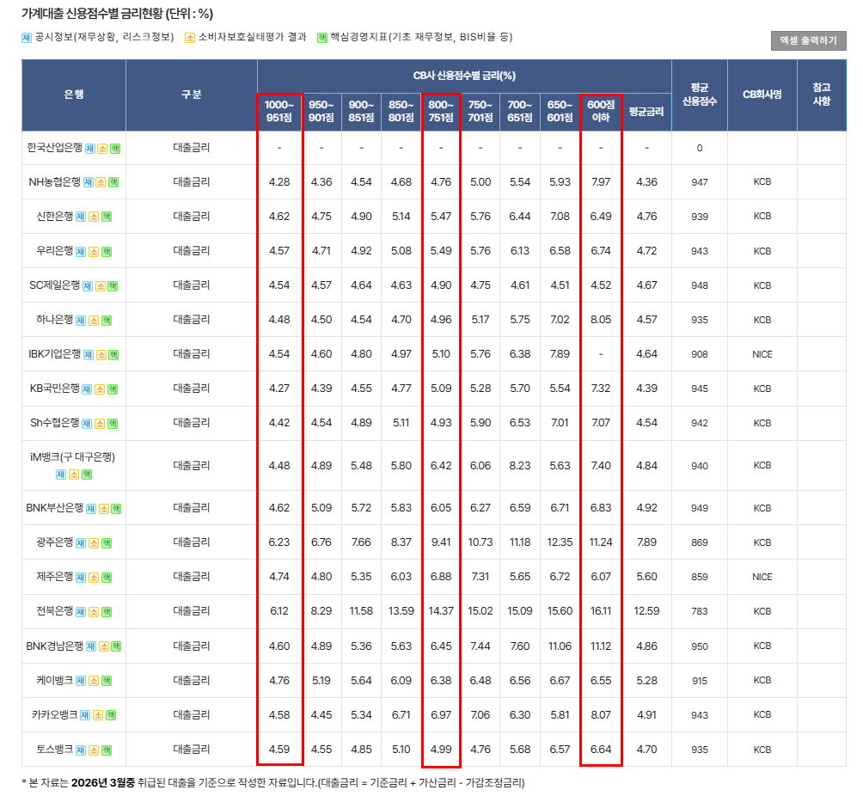Screen dimensions: 863x796
Task: Select the 토스뱅크 bank name
Action: 54,750
